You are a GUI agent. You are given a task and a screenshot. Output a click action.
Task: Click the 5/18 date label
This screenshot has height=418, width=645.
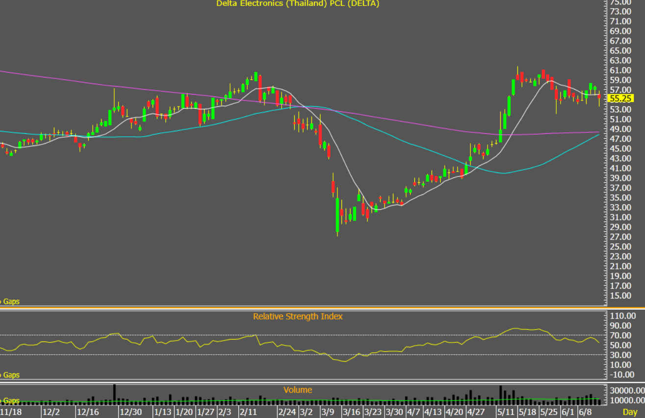527,412
